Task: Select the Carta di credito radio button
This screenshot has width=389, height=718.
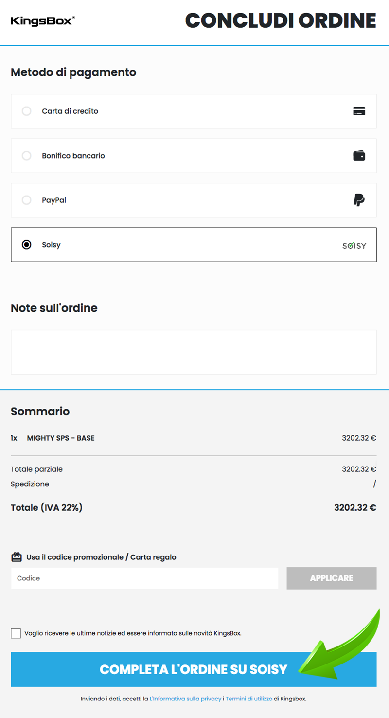Action: (x=27, y=111)
